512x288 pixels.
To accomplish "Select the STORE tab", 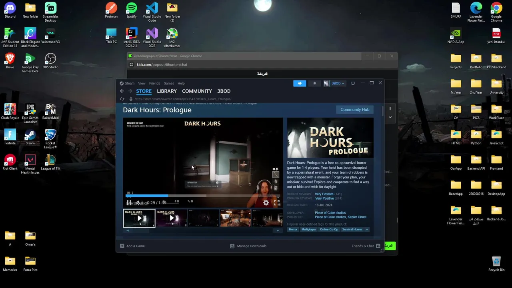I will click(144, 91).
